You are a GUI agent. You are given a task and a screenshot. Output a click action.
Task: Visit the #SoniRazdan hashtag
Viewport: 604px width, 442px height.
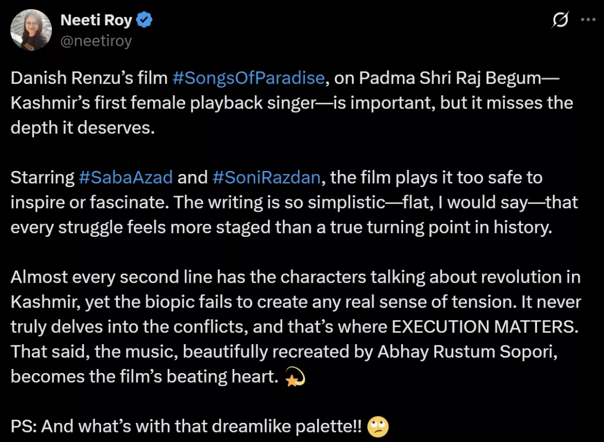point(266,177)
